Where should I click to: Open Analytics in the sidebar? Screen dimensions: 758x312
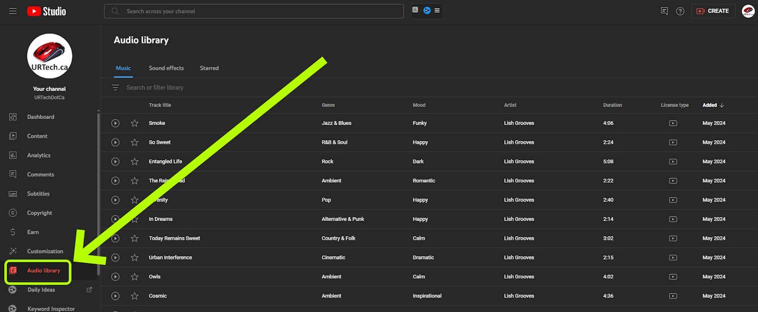[x=39, y=155]
